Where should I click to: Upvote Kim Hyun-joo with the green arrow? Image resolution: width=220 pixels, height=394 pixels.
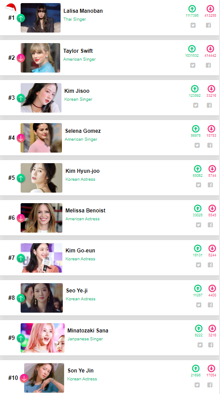198,168
